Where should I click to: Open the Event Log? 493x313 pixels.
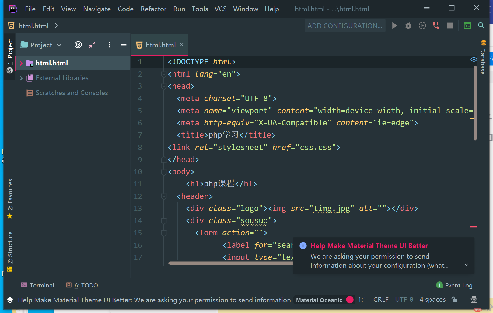pos(454,285)
